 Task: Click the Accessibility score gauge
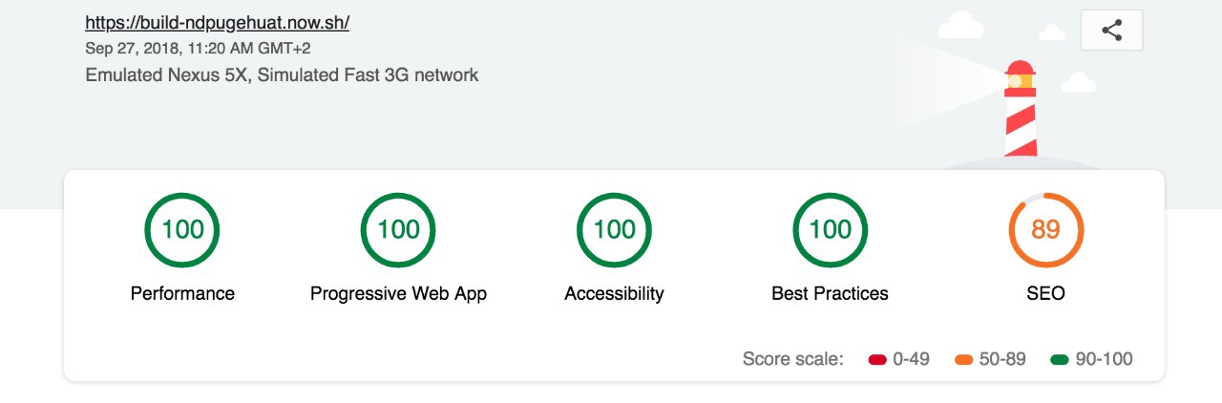[614, 229]
